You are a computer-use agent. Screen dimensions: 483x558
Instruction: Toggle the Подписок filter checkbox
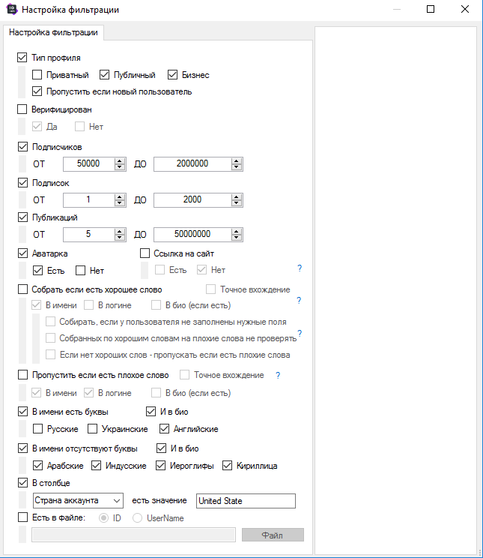point(22,183)
